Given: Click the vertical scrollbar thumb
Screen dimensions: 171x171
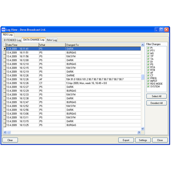Looking at the screenshot, I should [142, 77].
